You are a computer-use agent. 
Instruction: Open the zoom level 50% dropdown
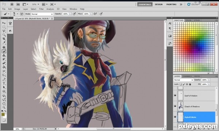(35, 4)
